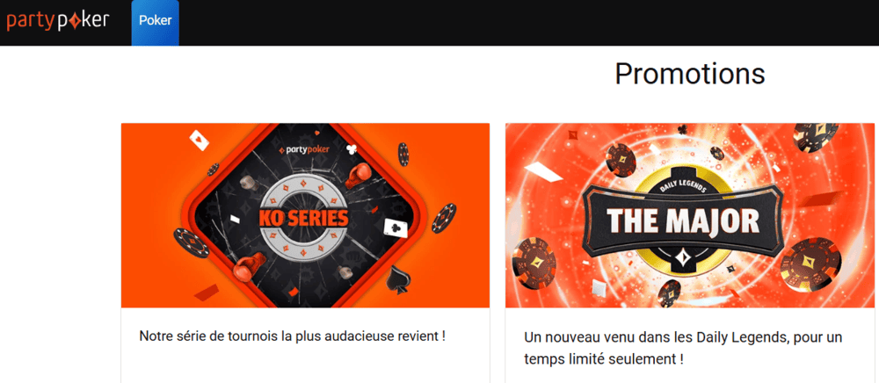This screenshot has width=879, height=383.
Task: Click the partypoker logo in header
Action: pos(58,21)
